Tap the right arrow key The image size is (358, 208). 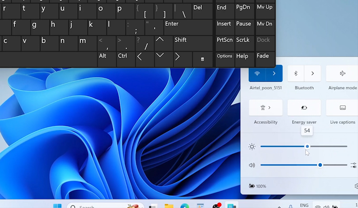coord(183,59)
